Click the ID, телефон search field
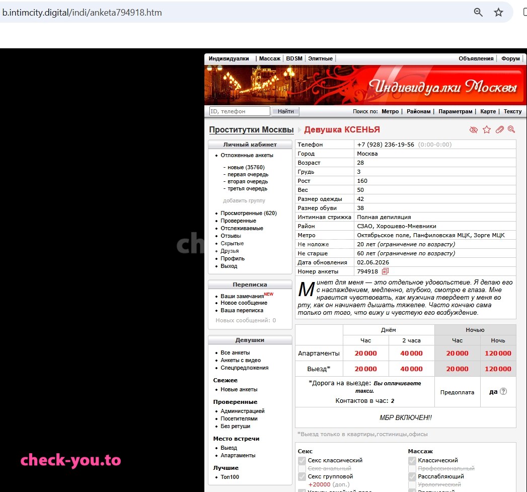 (240, 111)
